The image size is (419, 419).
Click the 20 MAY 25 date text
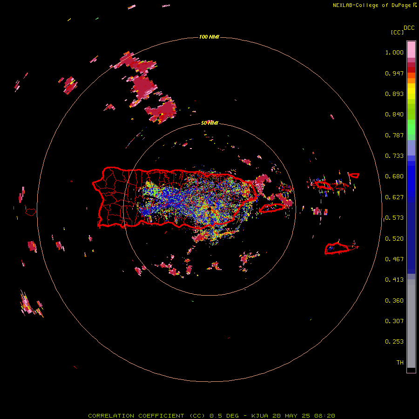coord(291,416)
